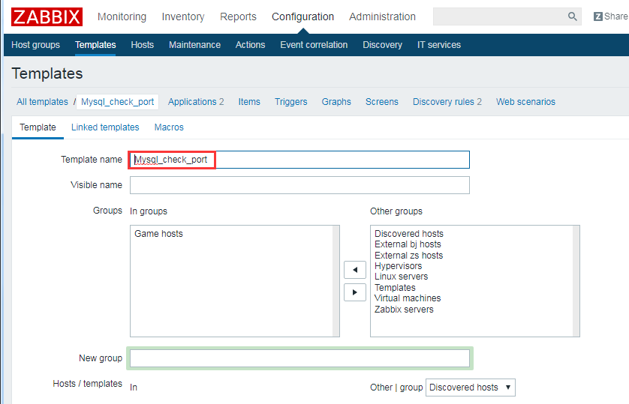This screenshot has height=404, width=629.
Task: Open the Monitoring menu
Action: pyautogui.click(x=122, y=16)
